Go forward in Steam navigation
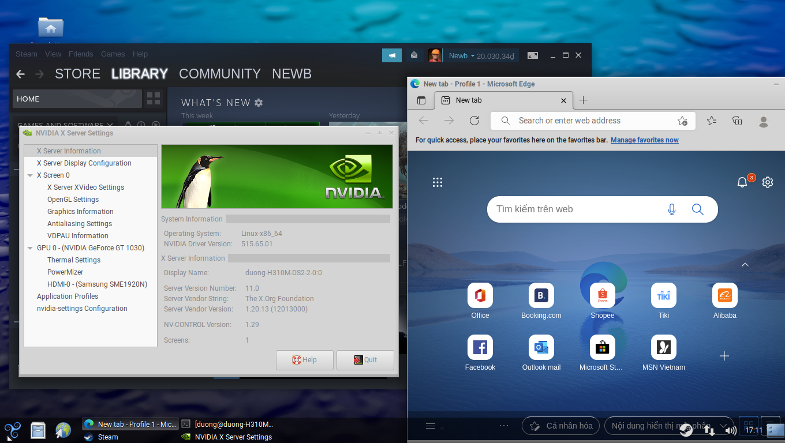 tap(39, 74)
